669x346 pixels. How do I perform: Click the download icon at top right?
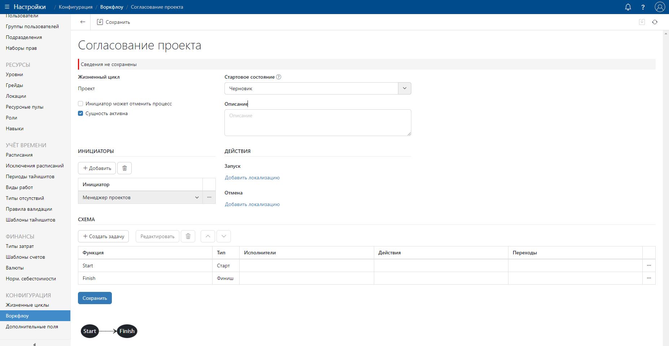pyautogui.click(x=642, y=22)
